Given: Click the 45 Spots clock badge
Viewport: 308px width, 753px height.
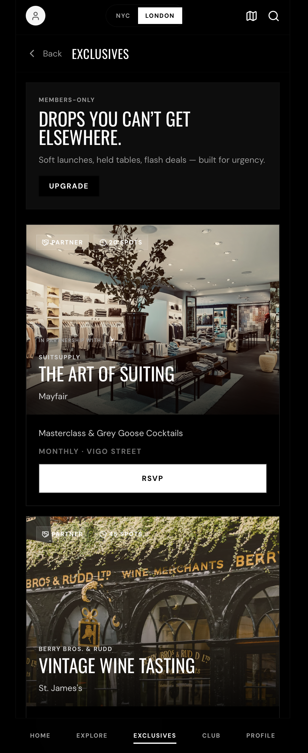Looking at the screenshot, I should (121, 534).
